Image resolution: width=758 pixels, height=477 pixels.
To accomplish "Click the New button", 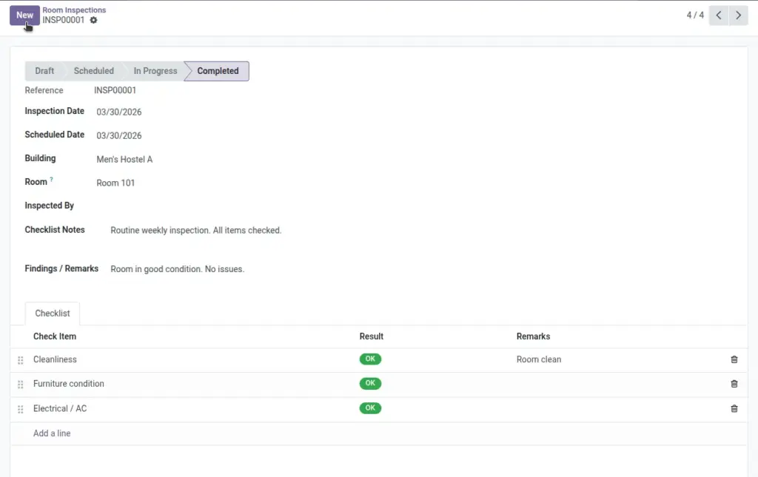I will coord(24,16).
